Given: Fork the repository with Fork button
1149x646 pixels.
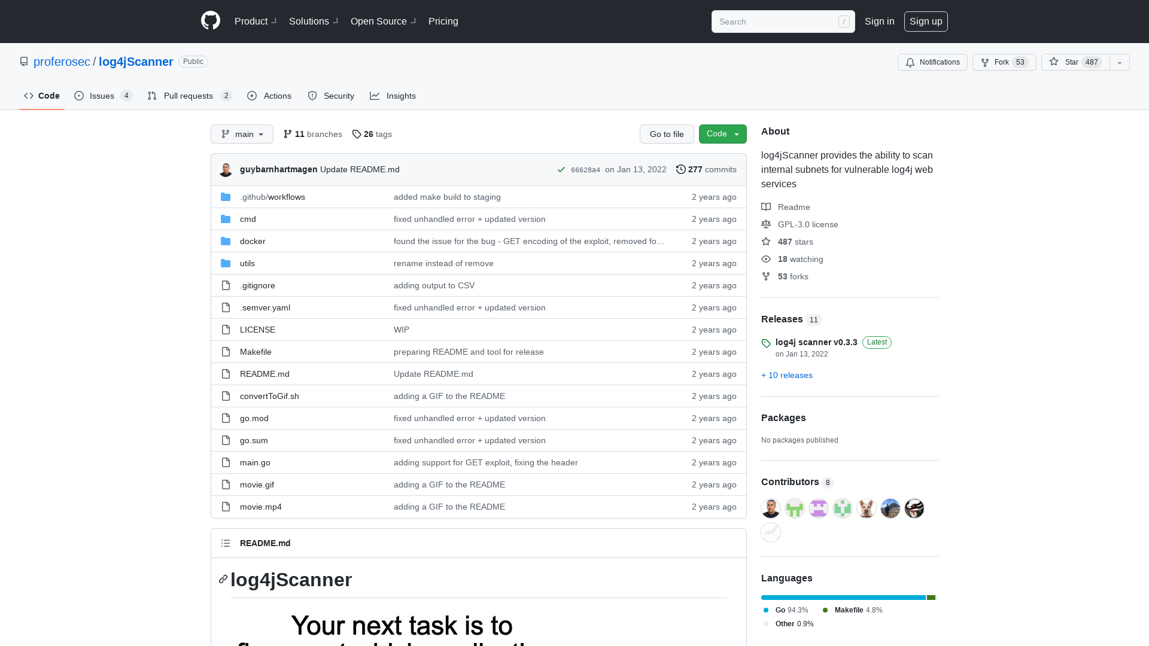Looking at the screenshot, I should coord(1004,62).
